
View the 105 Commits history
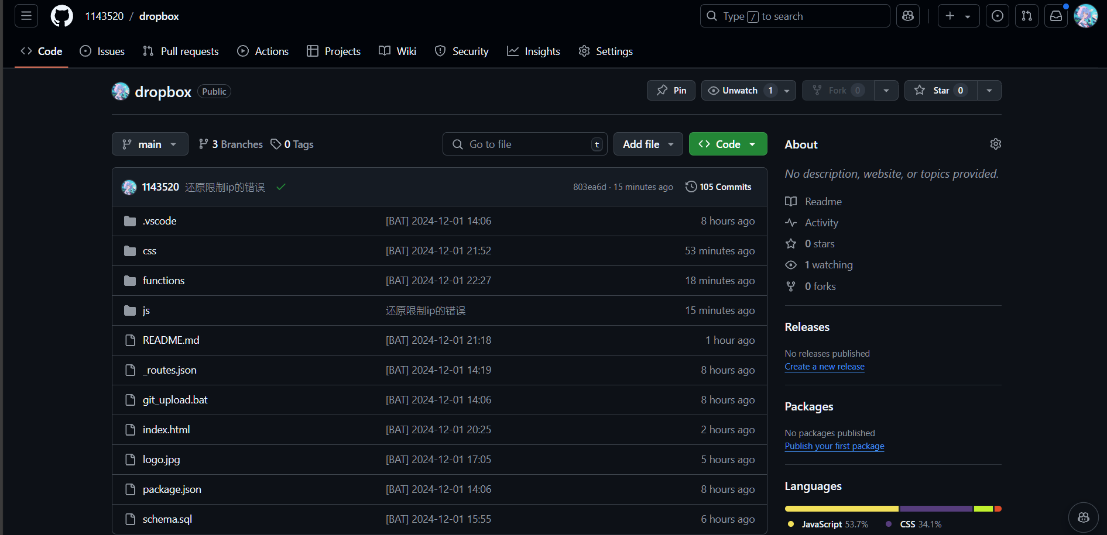click(718, 187)
